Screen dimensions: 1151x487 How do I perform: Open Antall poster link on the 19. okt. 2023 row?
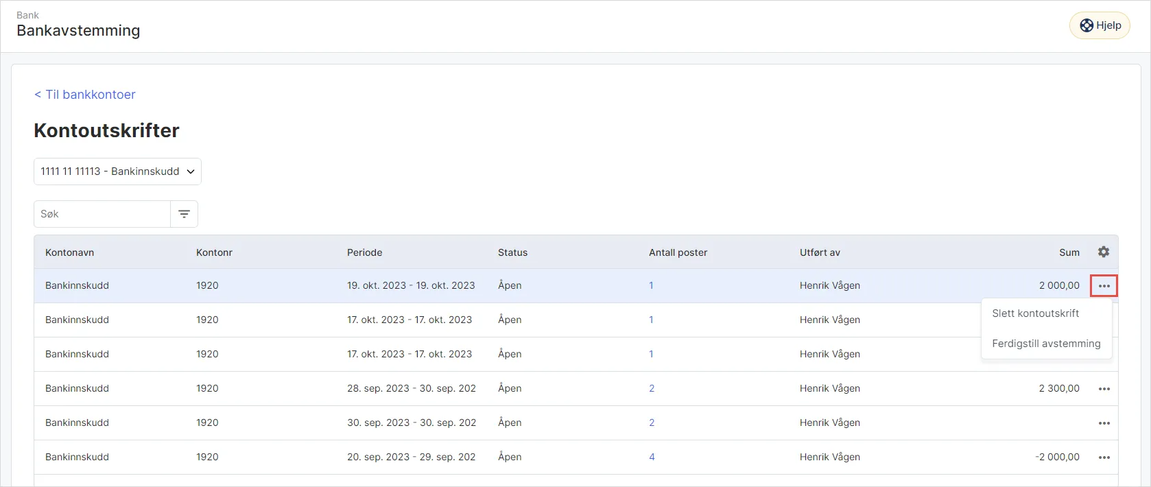tap(651, 285)
